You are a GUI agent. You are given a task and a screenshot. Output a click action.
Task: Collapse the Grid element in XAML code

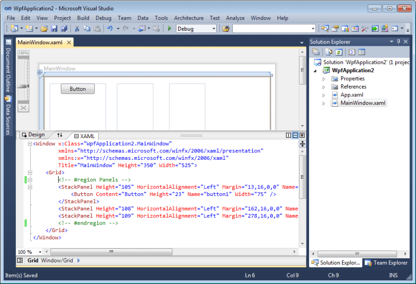tap(30, 172)
